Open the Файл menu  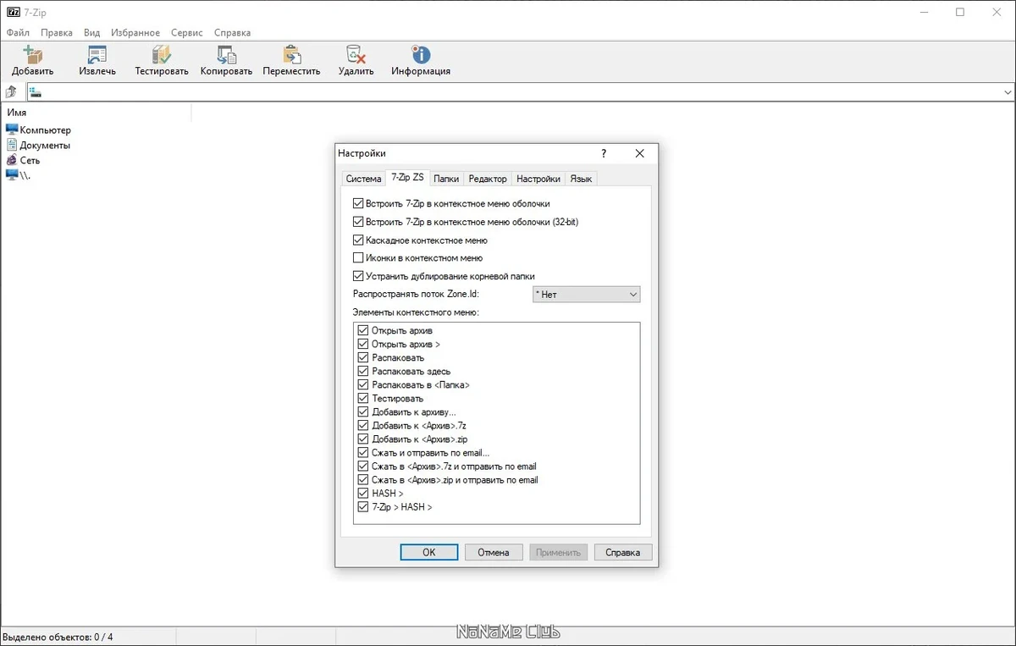[18, 33]
